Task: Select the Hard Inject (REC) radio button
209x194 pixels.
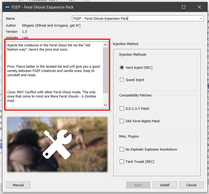Action: [122, 68]
